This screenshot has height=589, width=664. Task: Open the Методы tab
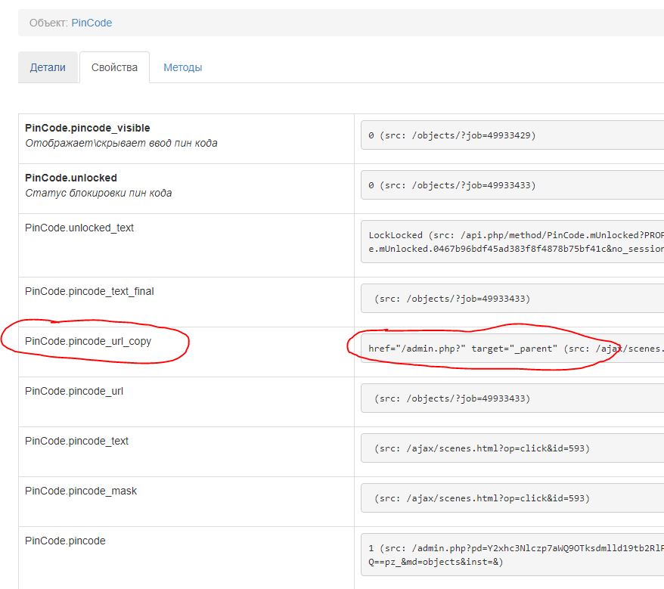point(182,67)
